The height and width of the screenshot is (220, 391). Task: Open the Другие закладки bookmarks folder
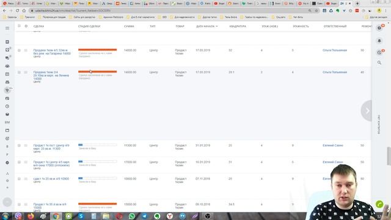[376, 17]
